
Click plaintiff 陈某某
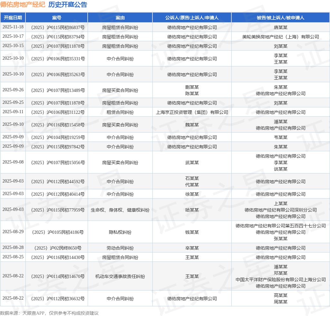192,94
